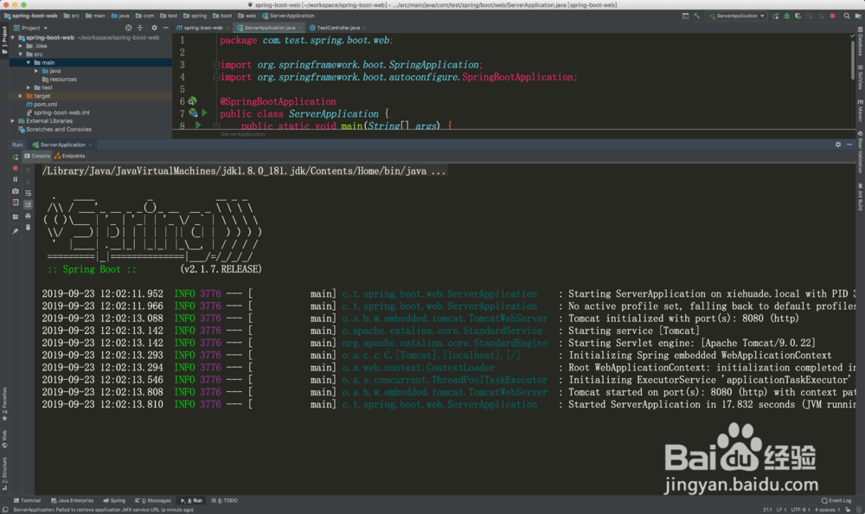
Task: Open the Endpoints tab
Action: pos(70,157)
